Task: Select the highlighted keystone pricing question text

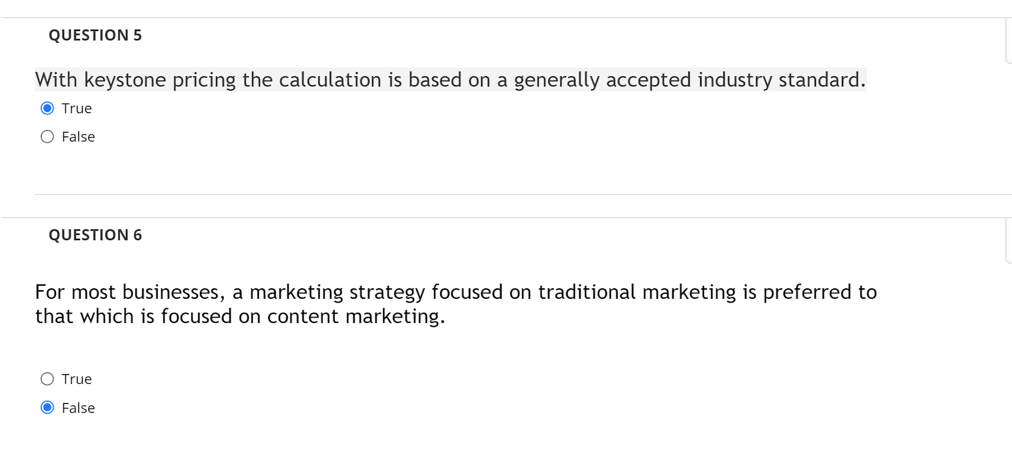Action: pyautogui.click(x=450, y=79)
